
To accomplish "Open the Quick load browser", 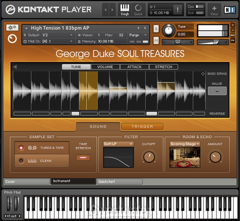I will [x=138, y=10].
